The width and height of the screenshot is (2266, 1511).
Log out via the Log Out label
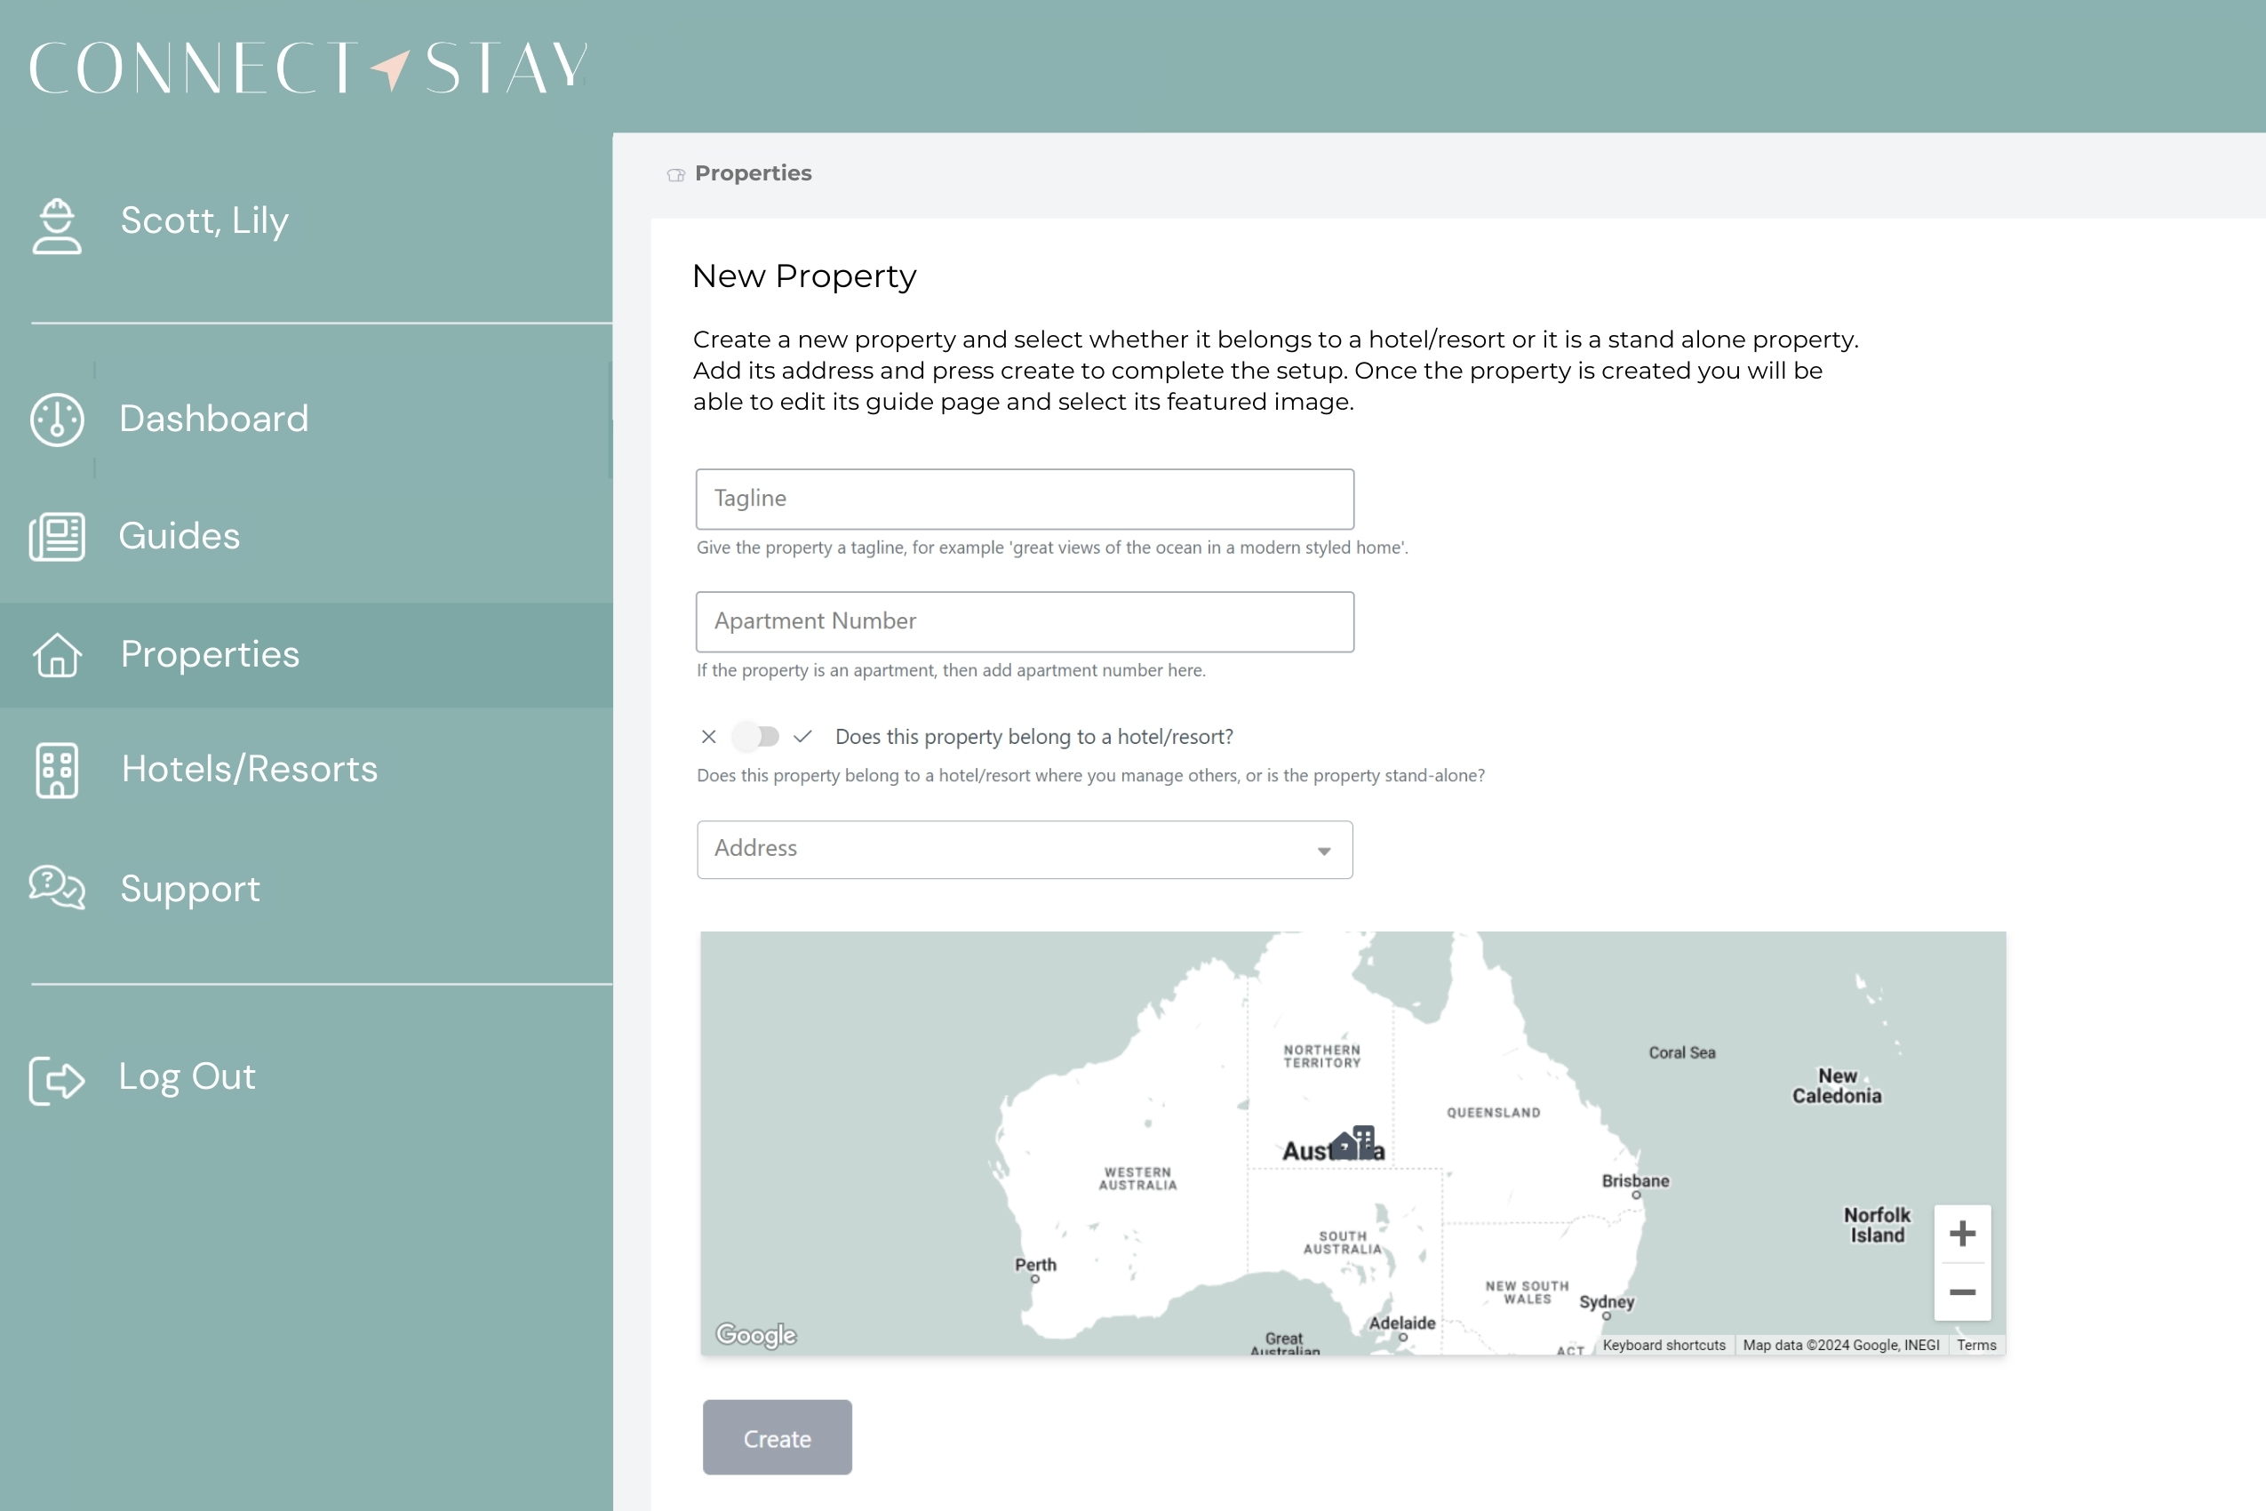[187, 1076]
